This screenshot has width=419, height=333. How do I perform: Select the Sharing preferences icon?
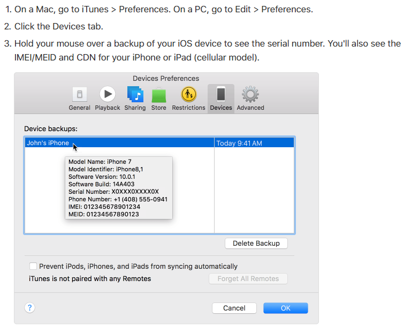135,95
